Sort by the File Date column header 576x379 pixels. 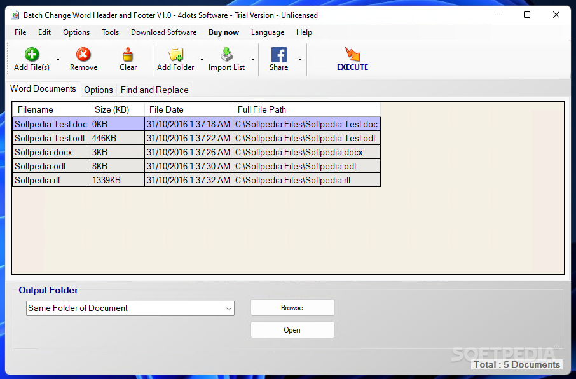click(x=189, y=109)
